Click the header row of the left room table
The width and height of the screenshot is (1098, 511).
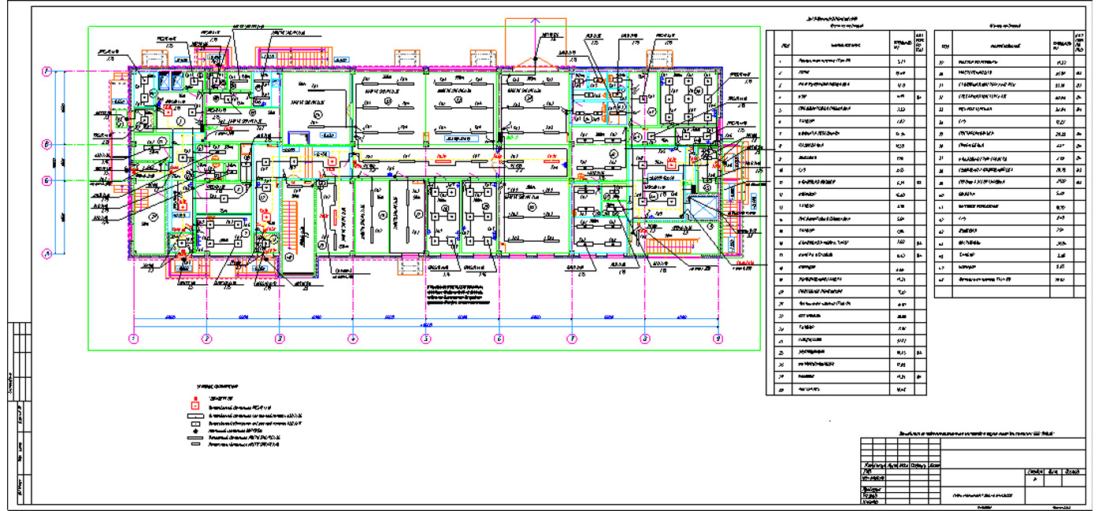pos(849,43)
